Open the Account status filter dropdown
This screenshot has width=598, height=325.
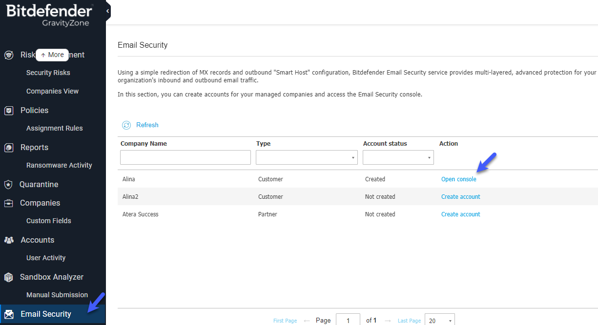(x=398, y=157)
